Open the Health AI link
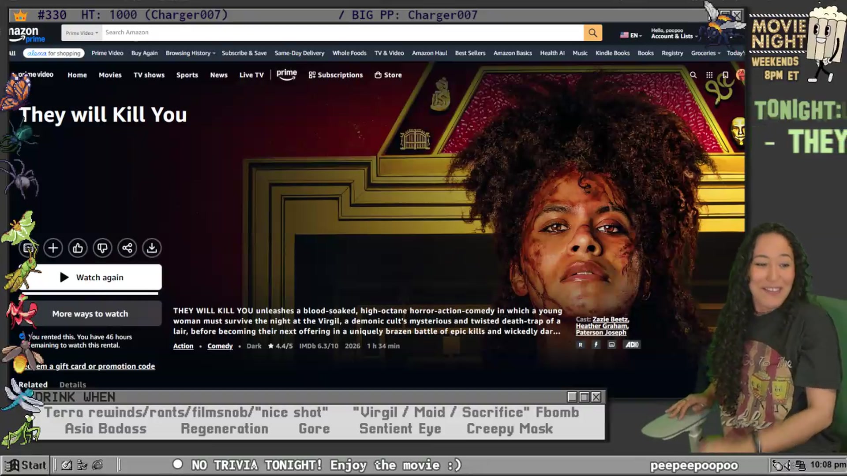The width and height of the screenshot is (847, 476). click(552, 53)
